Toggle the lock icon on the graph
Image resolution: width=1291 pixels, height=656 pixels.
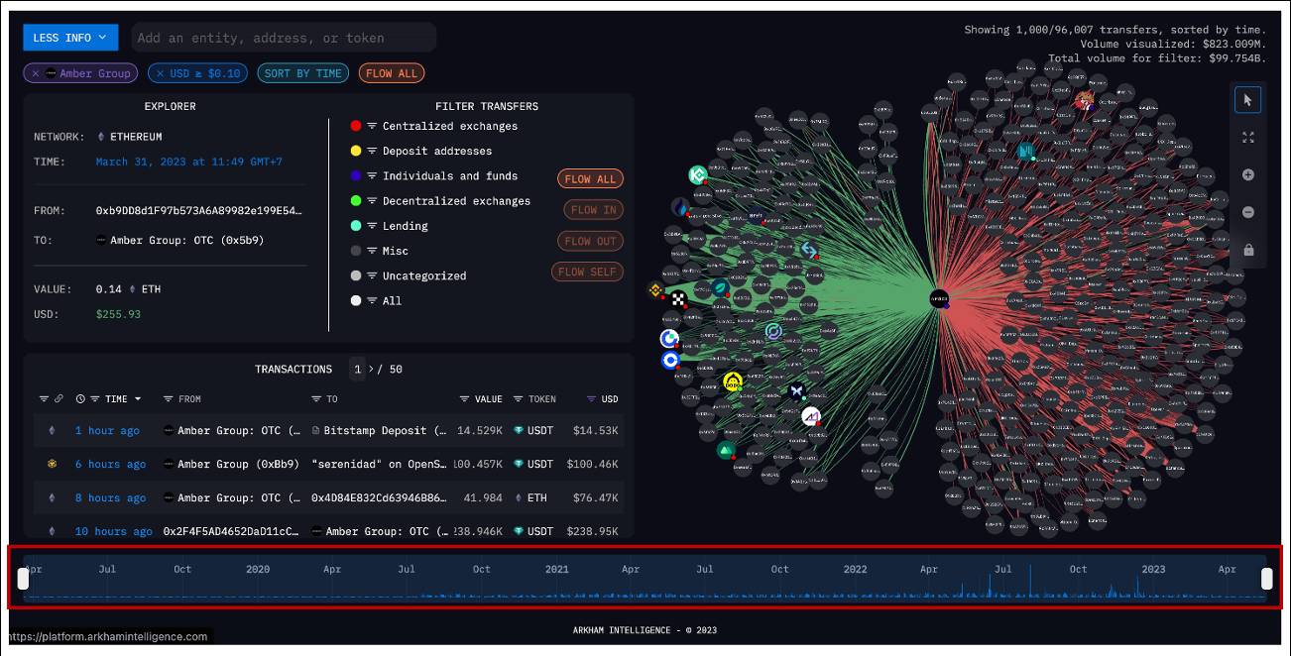(1247, 250)
